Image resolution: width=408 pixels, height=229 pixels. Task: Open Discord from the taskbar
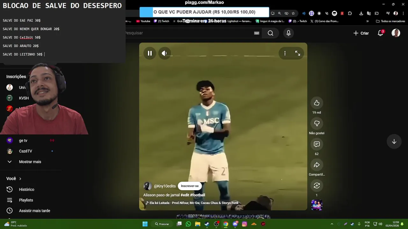coord(235,224)
